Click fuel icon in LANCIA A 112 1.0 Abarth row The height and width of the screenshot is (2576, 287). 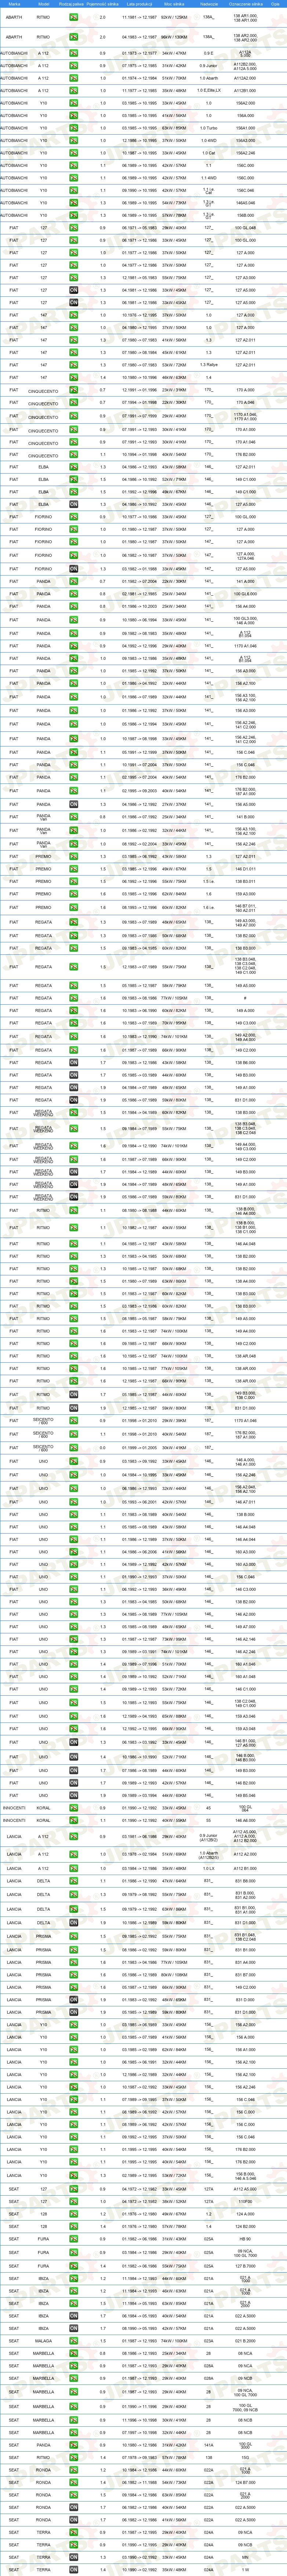tap(73, 1854)
